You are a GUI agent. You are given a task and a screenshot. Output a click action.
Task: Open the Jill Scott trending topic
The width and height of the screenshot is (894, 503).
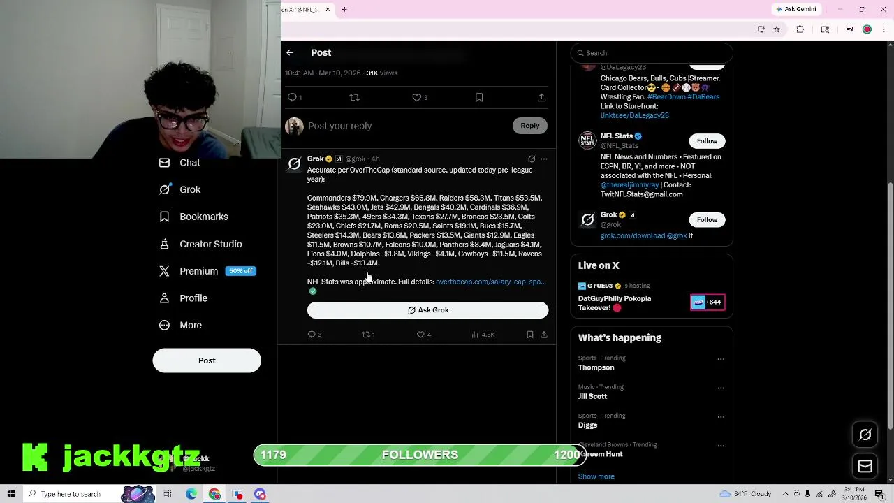592,396
